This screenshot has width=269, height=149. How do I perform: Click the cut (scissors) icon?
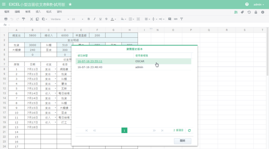[31, 19]
